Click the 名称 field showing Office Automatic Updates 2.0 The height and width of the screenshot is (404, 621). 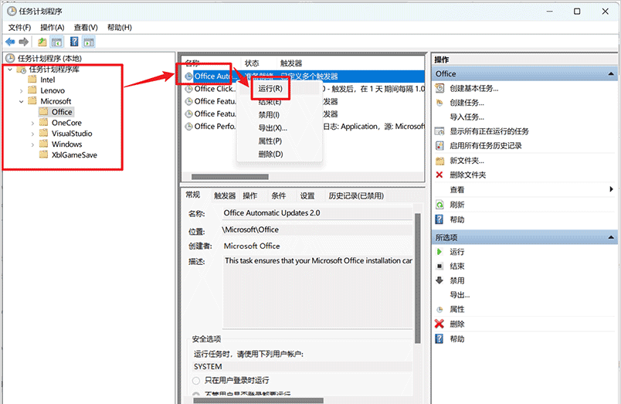(x=317, y=213)
